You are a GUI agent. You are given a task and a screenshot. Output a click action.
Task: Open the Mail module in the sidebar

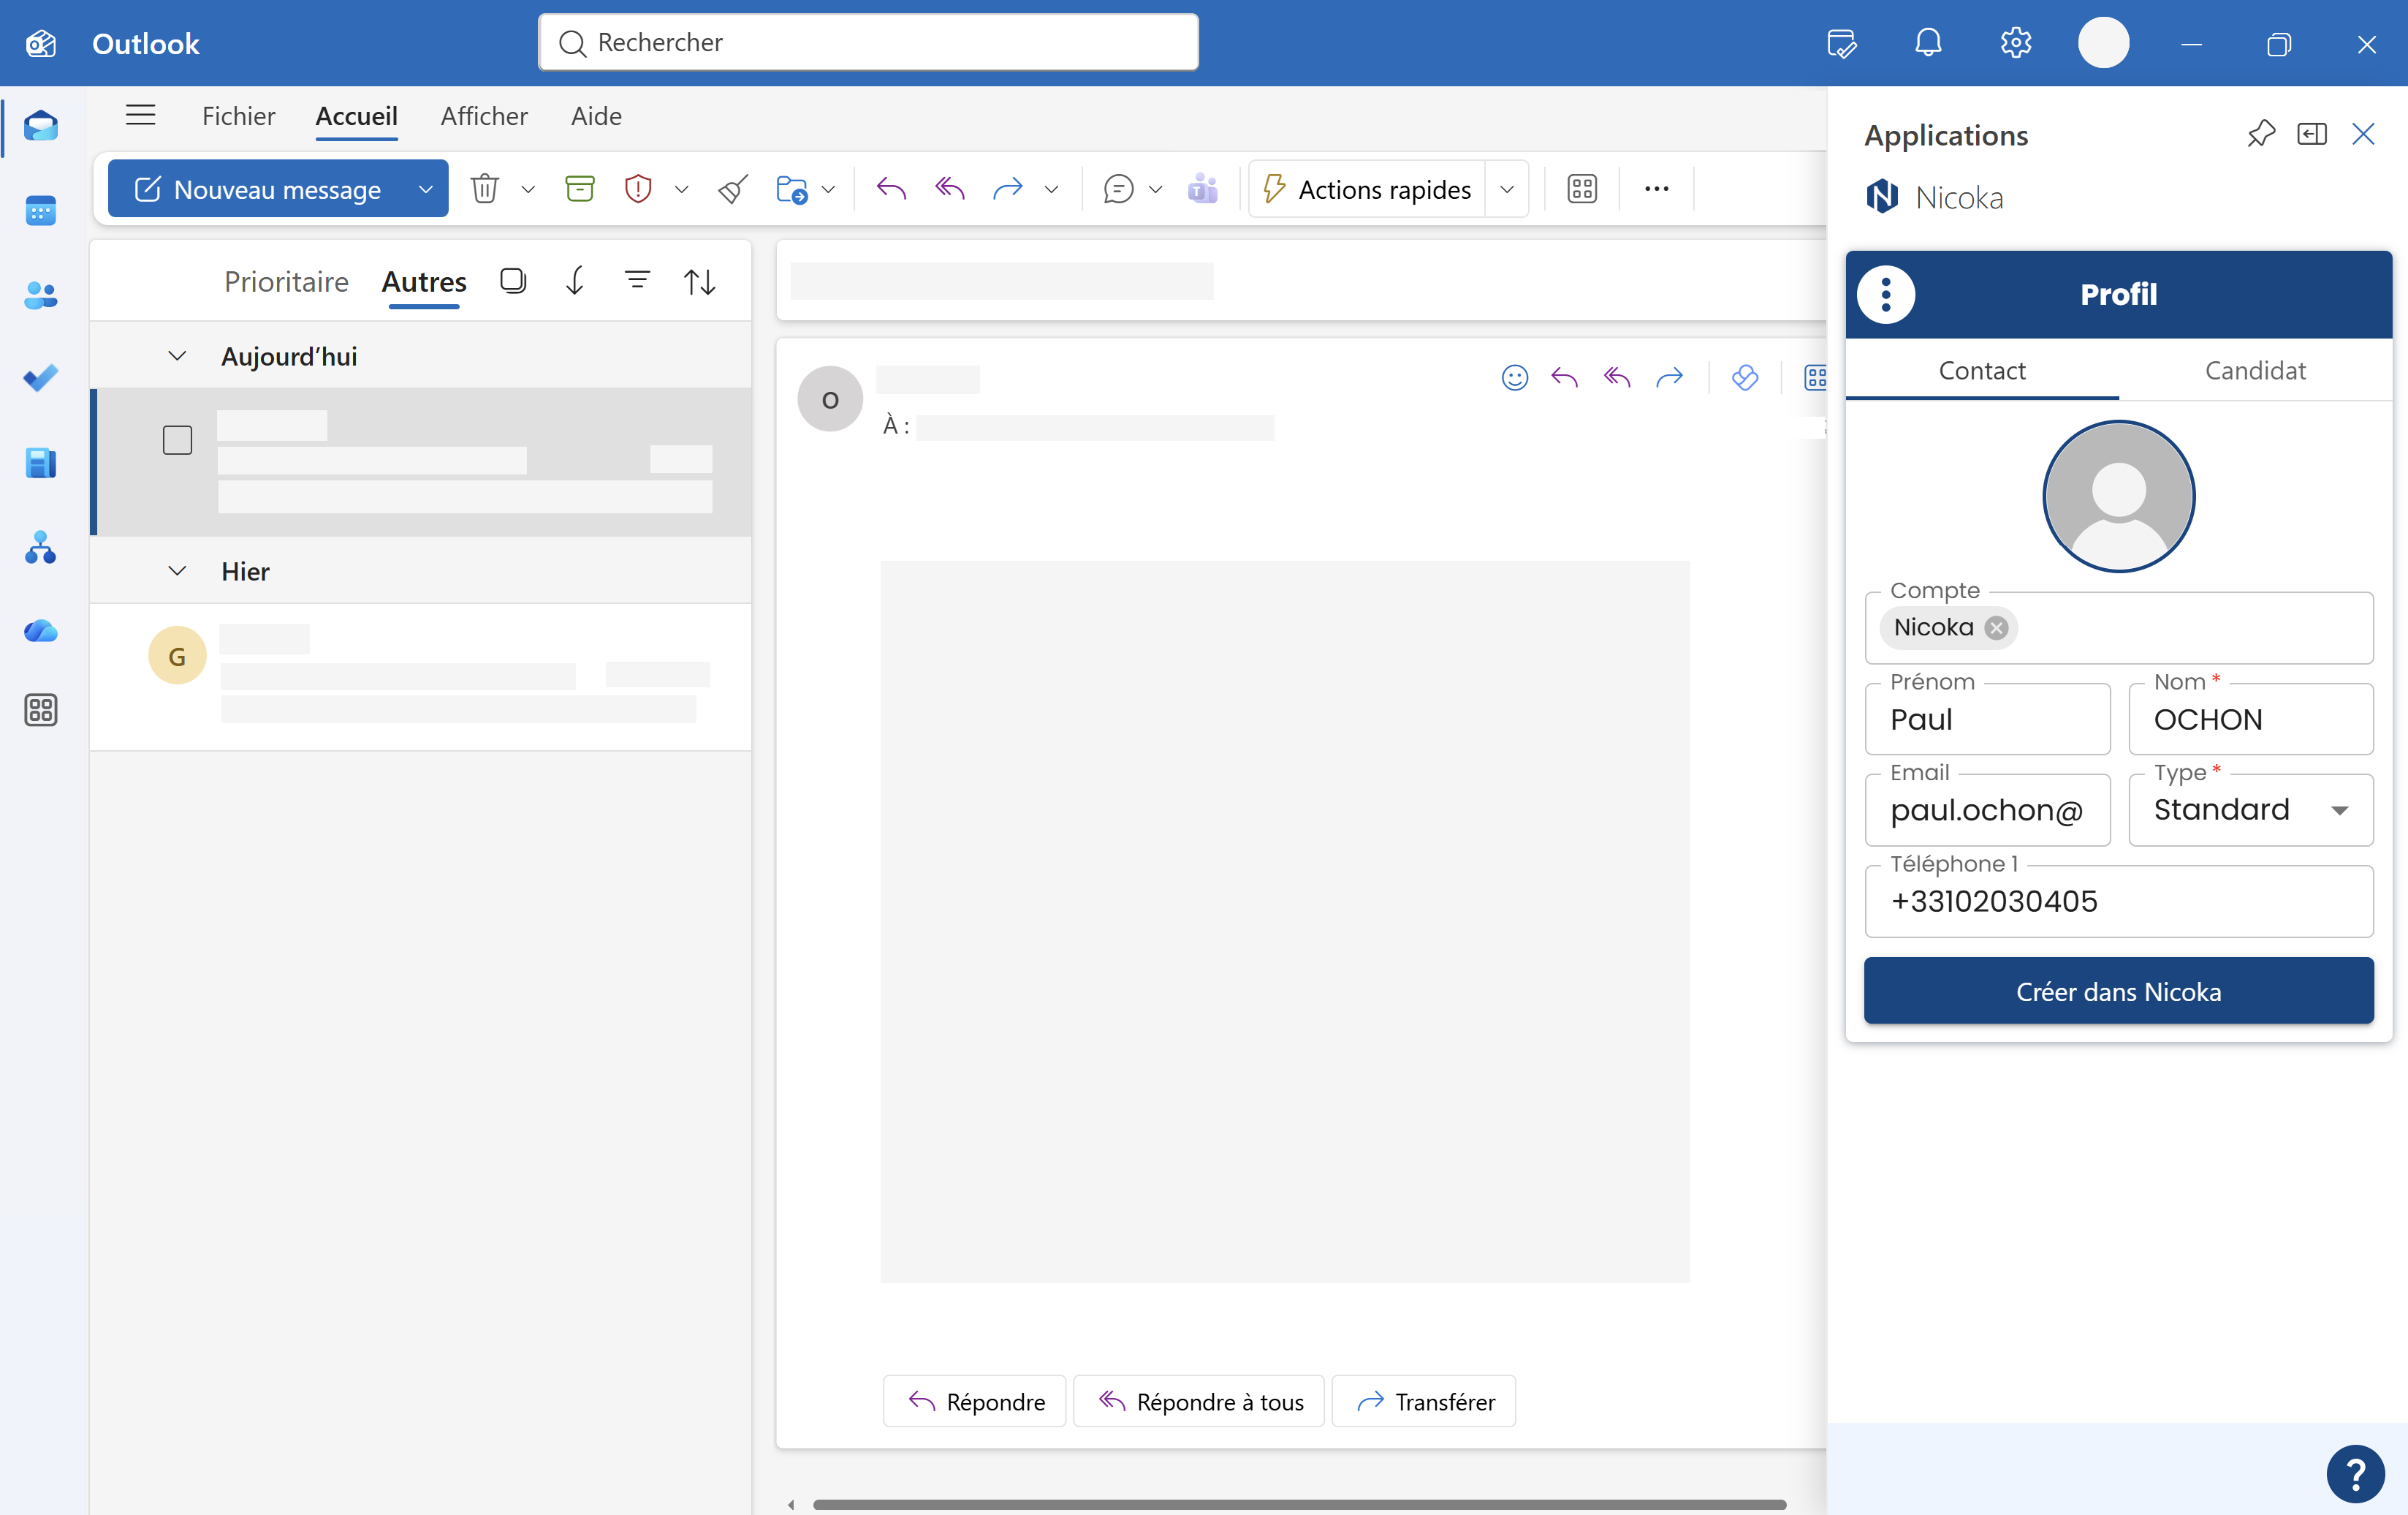click(x=41, y=126)
